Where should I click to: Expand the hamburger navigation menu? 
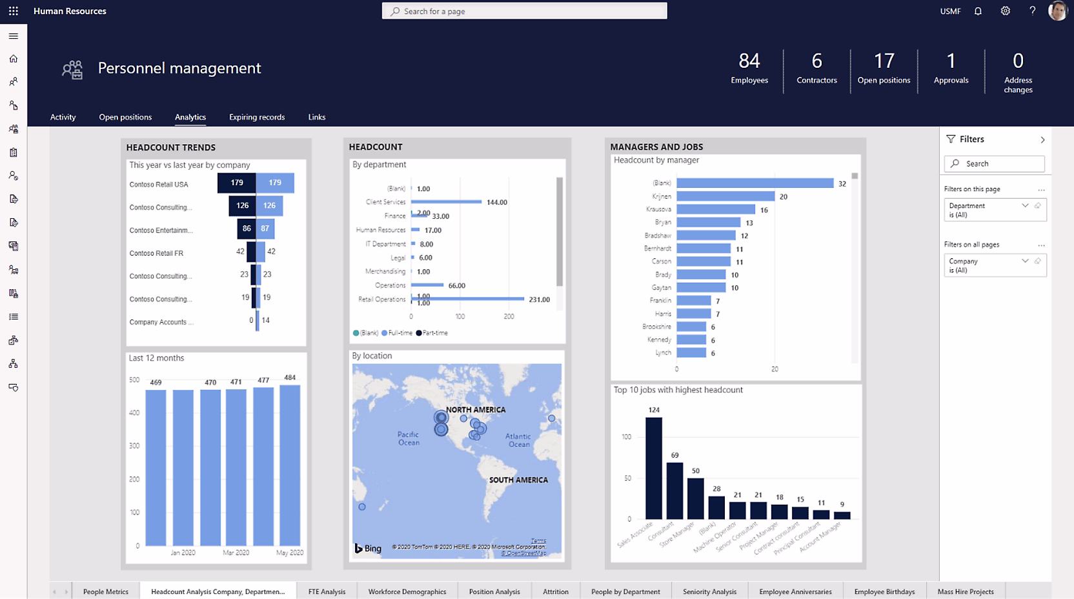tap(14, 36)
